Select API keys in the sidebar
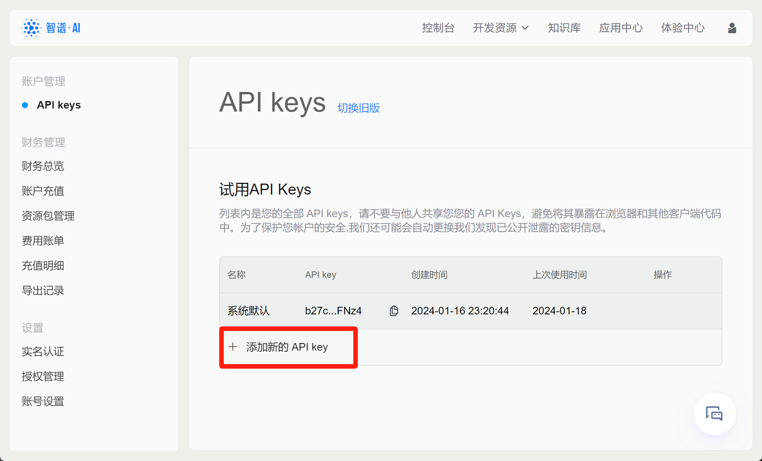 pos(59,105)
